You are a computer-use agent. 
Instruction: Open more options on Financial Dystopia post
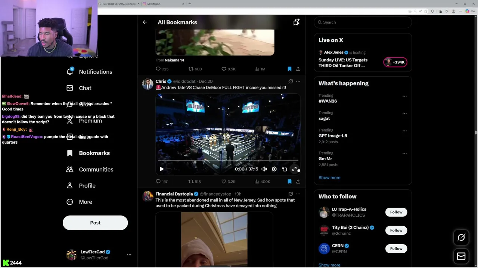click(298, 194)
